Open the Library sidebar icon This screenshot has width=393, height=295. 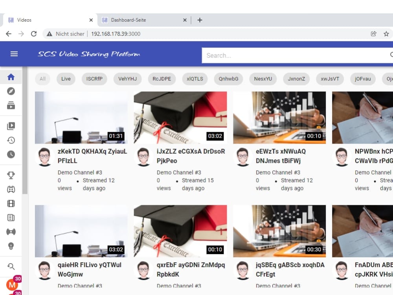(11, 126)
